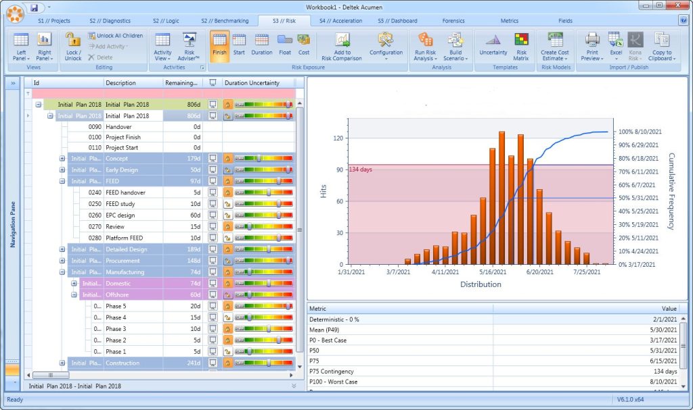Screen dimensions: 693x410
Task: Select the P75 Contingency metric row
Action: (x=493, y=371)
